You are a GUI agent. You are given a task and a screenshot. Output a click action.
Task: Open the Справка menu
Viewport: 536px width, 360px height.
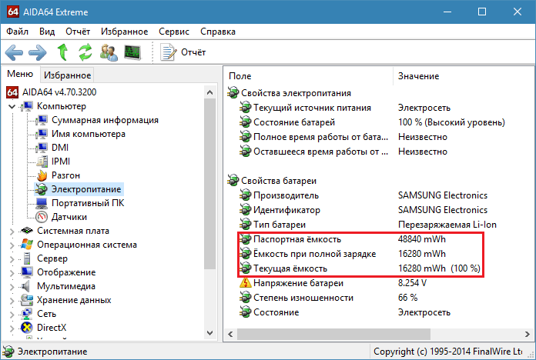[x=218, y=32]
